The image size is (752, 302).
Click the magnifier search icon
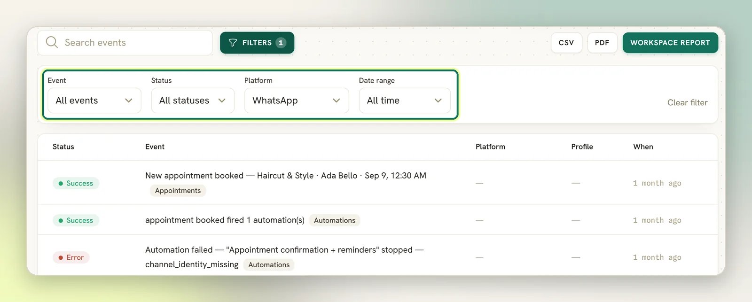tap(52, 42)
